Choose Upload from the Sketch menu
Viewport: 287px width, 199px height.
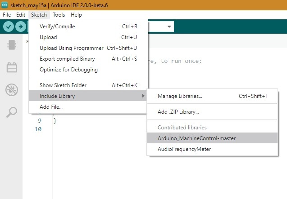tap(88, 37)
